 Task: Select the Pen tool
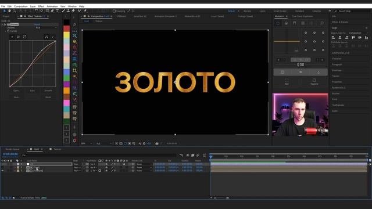tap(52, 11)
